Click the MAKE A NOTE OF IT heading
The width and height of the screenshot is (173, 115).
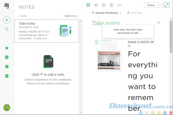point(141,44)
